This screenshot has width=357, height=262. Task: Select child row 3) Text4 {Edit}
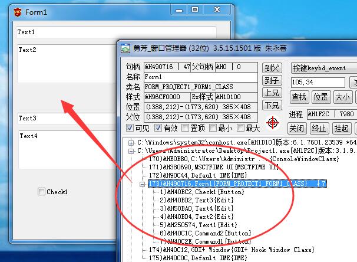click(197, 208)
